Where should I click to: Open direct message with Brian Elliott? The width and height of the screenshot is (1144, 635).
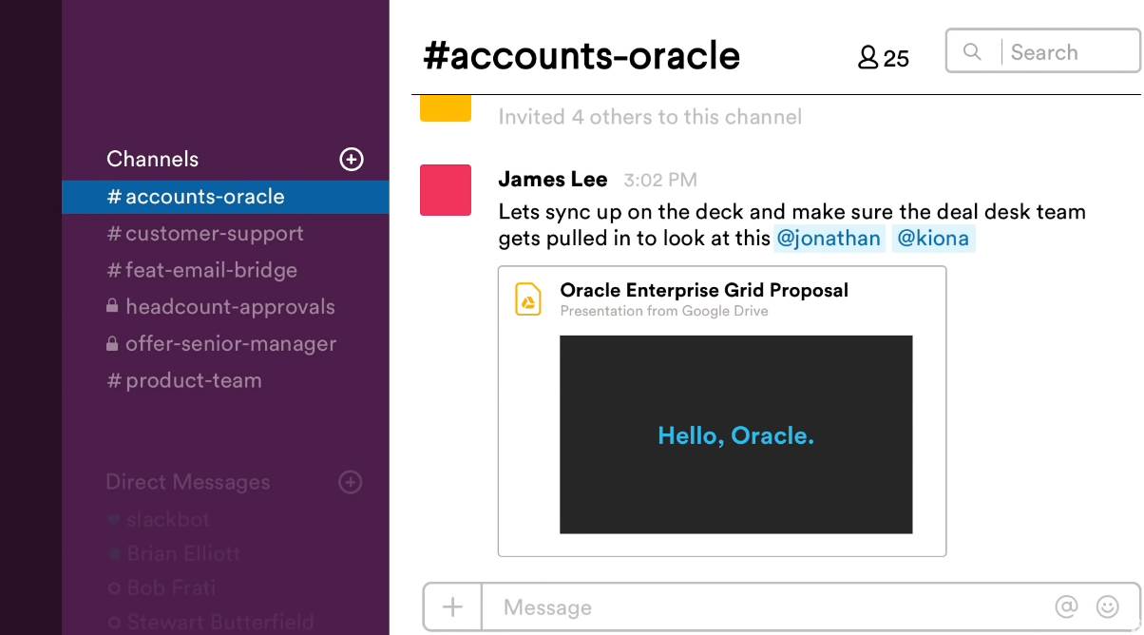coord(182,554)
